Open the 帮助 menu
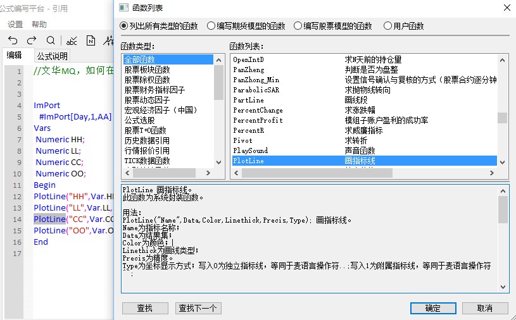 [x=39, y=24]
